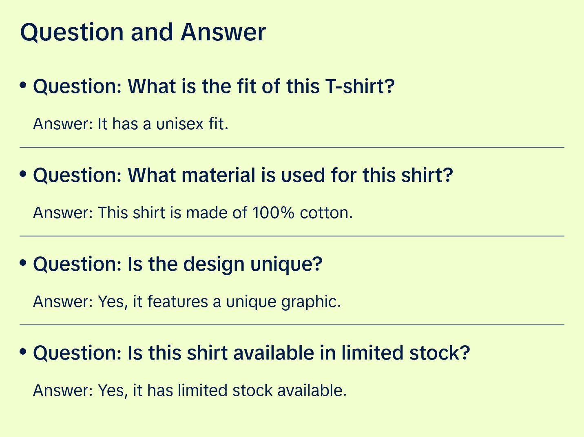Click the word "T-shirt?" in the first question
The width and height of the screenshot is (584, 437).
(360, 86)
